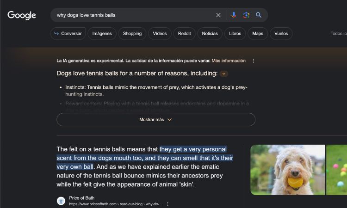Viewport: 347px width, 208px height.
Task: Expand the AI answer heading chevron
Action: [224, 73]
